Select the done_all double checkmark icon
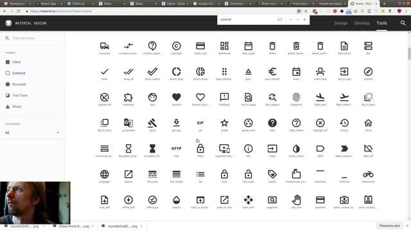Screen dimensions: 411x231 [128, 71]
